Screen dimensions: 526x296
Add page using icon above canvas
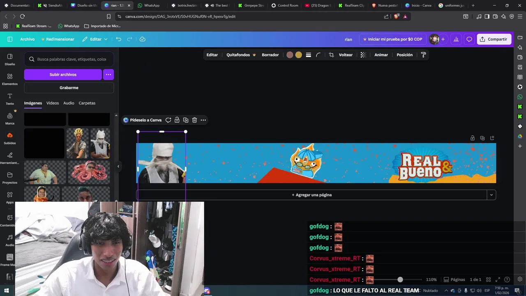tap(492, 138)
